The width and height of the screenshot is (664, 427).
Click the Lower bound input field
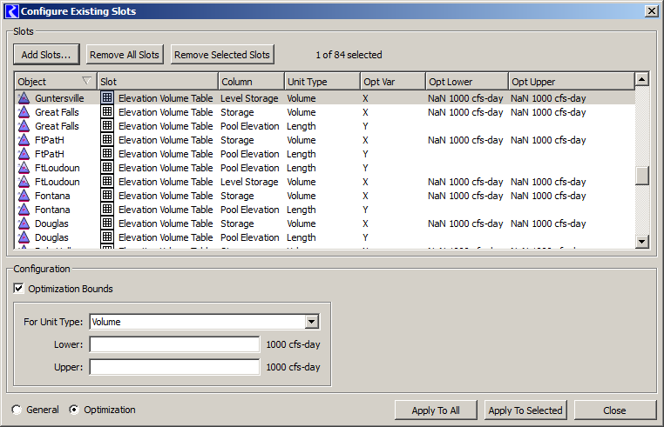174,344
